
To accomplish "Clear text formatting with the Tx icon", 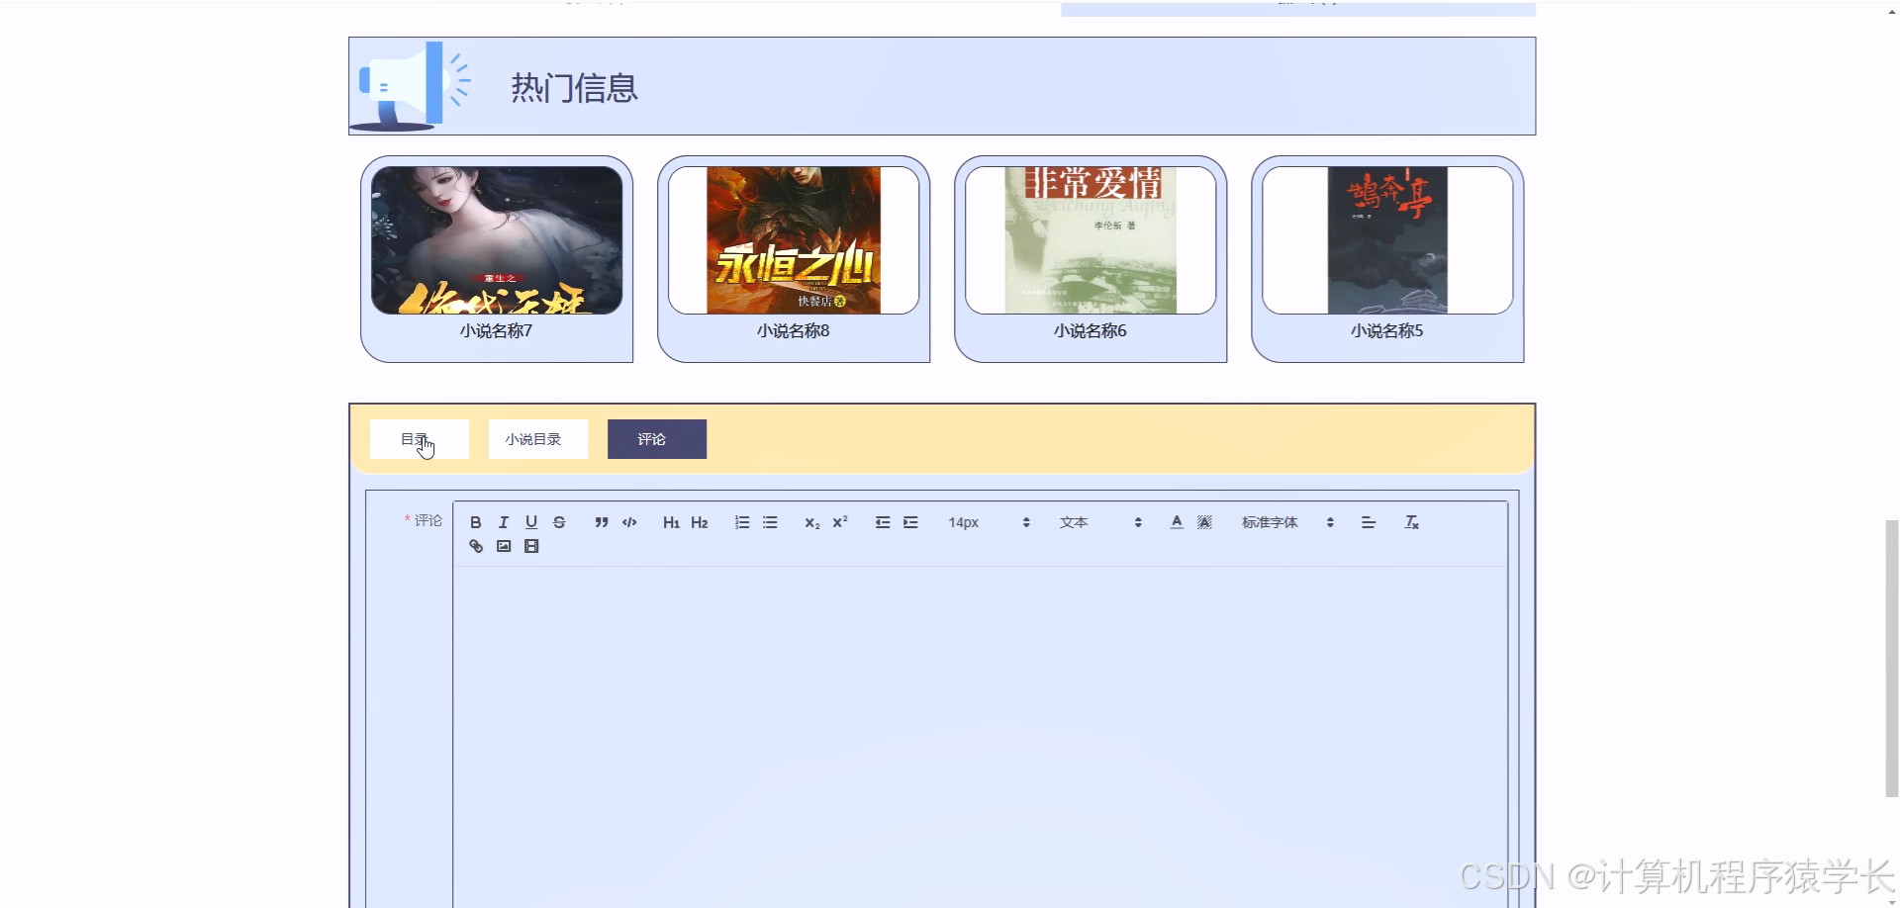I will (1412, 522).
